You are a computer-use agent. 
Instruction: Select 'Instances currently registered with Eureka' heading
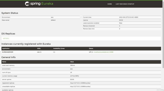26,44
